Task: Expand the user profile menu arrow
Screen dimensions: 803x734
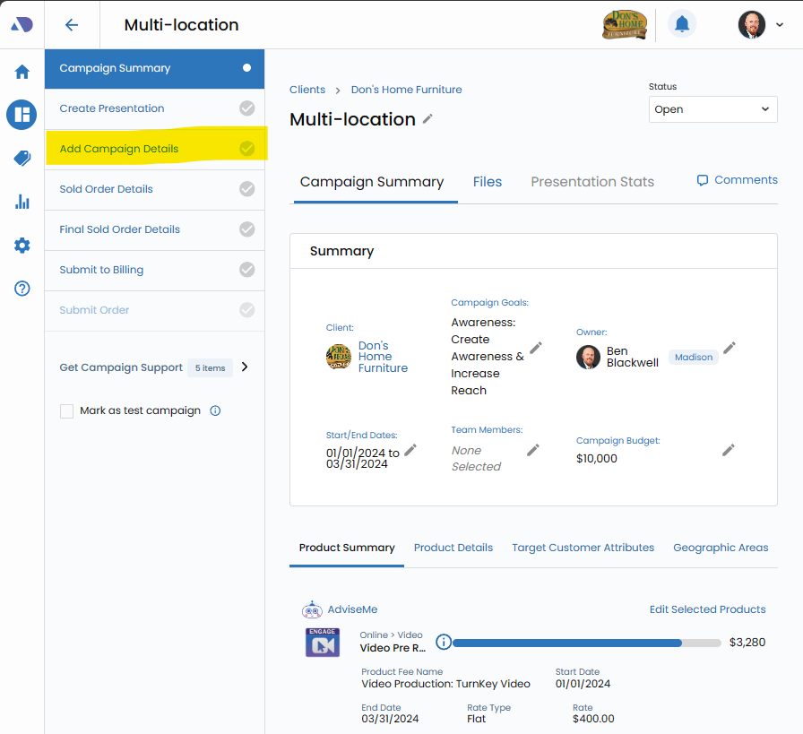Action: (779, 25)
